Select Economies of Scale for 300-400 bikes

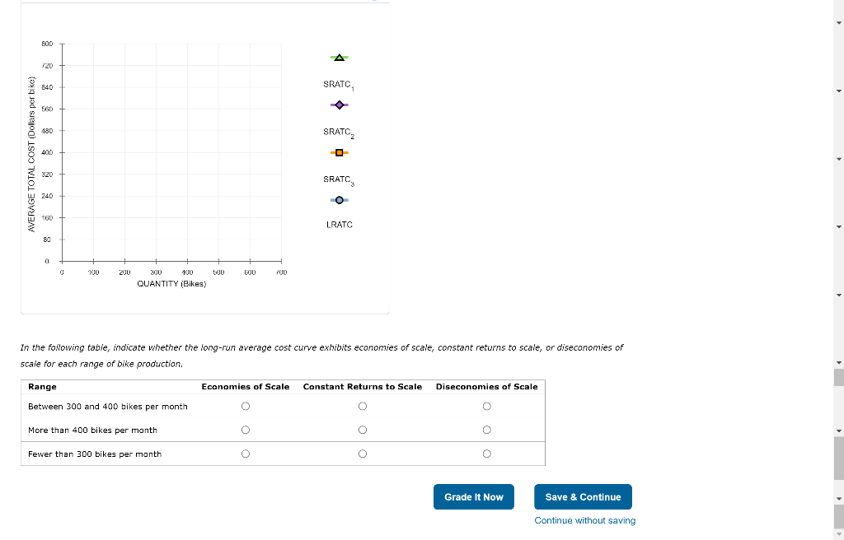(x=245, y=406)
